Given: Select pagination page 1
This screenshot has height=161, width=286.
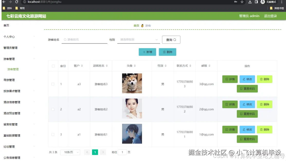Looking at the screenshot, I should pyautogui.click(x=95, y=152).
